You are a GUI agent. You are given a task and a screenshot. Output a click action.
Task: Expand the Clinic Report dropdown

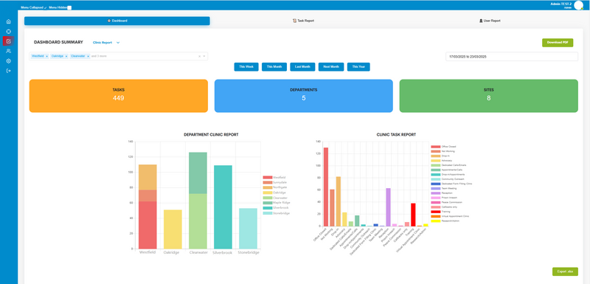106,43
